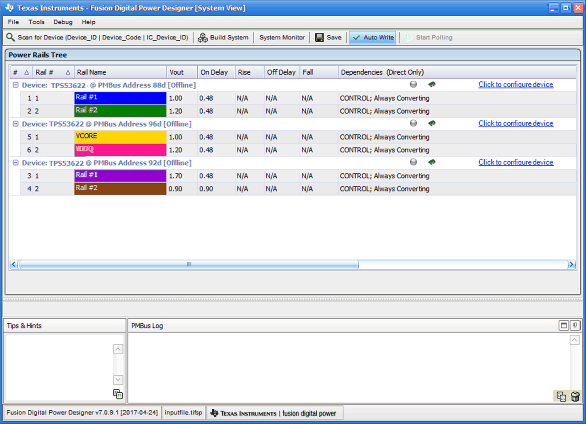Collapse the TPS53622 device at address 96d

15,124
